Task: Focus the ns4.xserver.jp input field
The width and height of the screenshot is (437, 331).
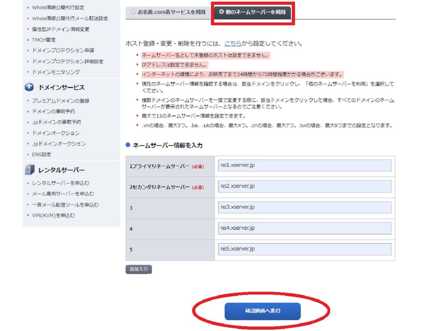Action: pos(305,228)
